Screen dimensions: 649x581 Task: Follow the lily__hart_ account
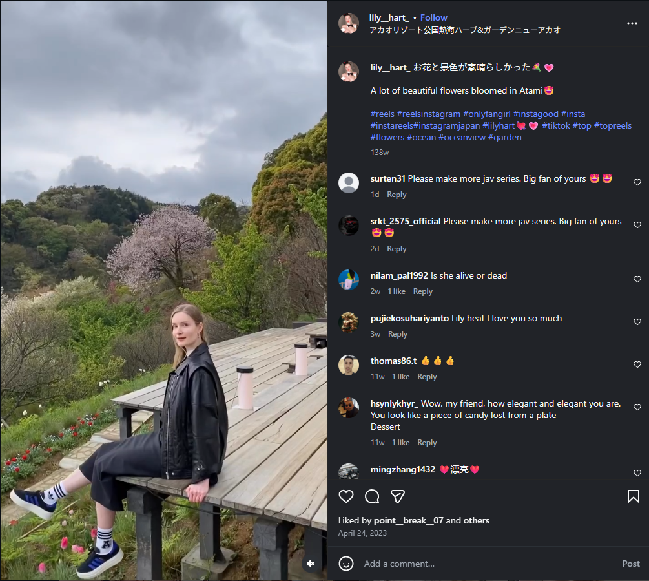(x=434, y=17)
